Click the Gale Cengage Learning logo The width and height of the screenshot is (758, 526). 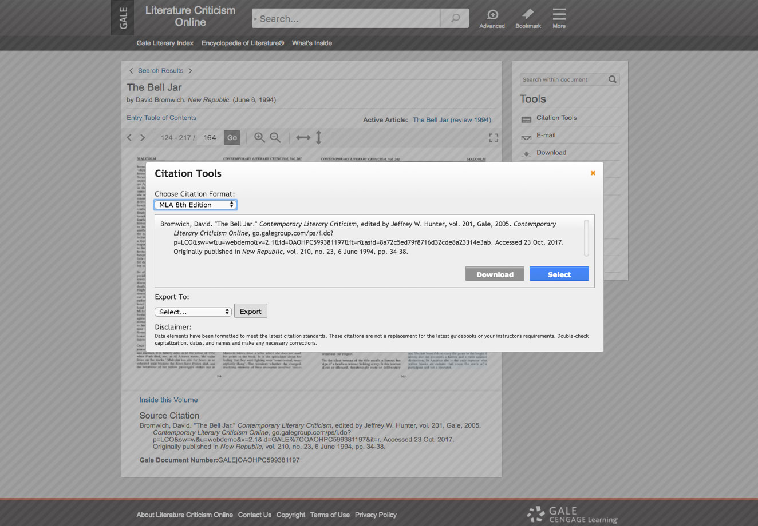(x=573, y=514)
